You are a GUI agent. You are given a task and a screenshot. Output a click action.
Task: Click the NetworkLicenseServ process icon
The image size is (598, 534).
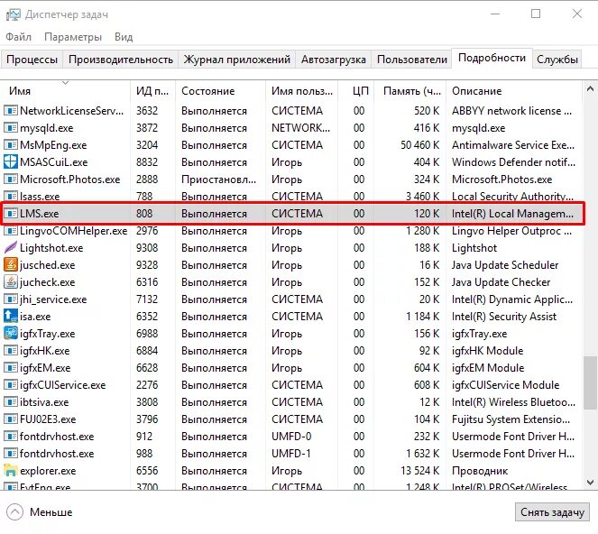pos(10,111)
